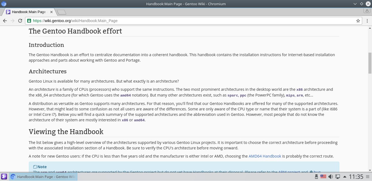Click the Gentoo favicon on the tab
Viewport: 372px width, 181px height.
pyautogui.click(x=8, y=12)
